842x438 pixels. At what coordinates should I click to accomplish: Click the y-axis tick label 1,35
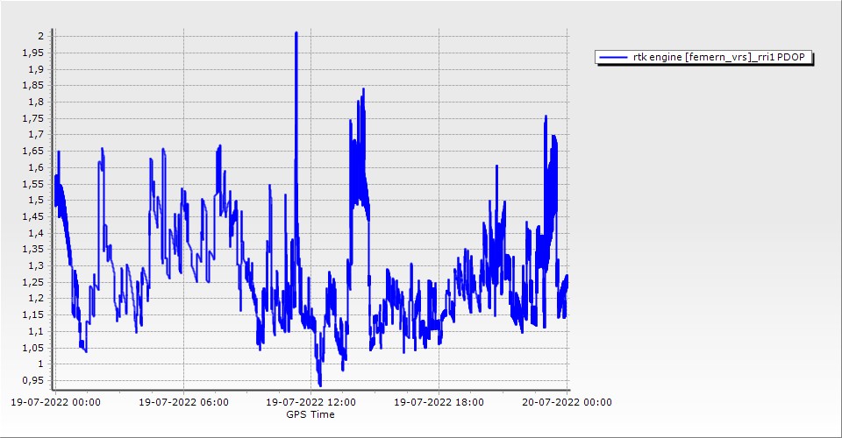tap(32, 249)
